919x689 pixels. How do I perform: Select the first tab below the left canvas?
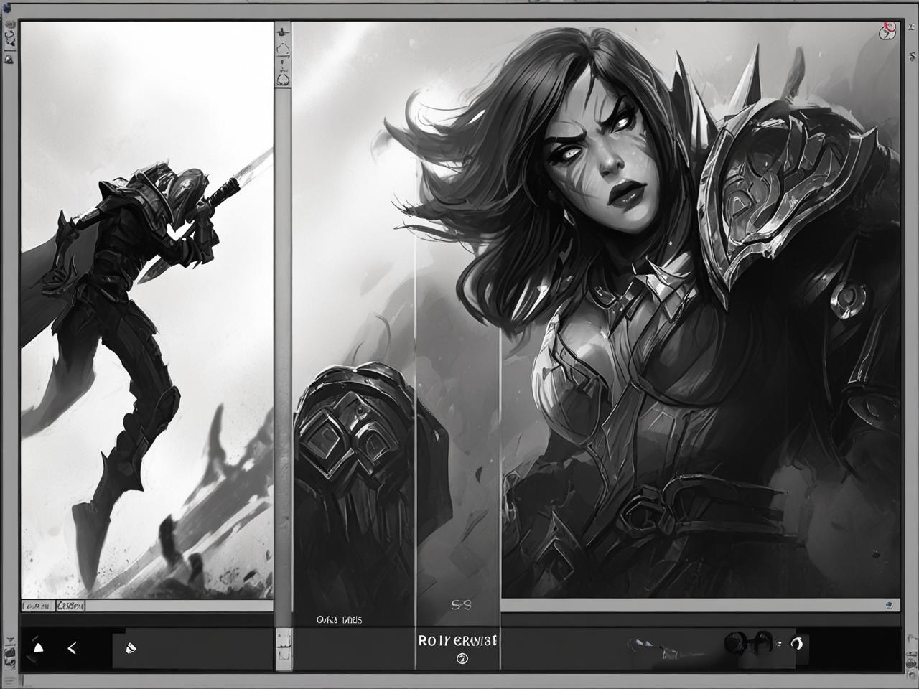tap(38, 606)
